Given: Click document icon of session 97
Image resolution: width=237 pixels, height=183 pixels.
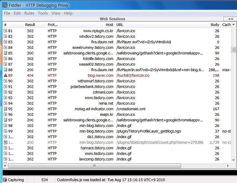Looking at the screenshot, I should coord(5,120).
